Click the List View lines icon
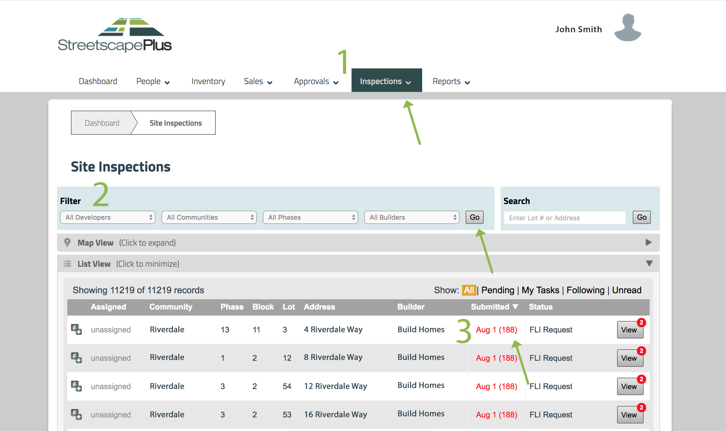 pyautogui.click(x=67, y=264)
